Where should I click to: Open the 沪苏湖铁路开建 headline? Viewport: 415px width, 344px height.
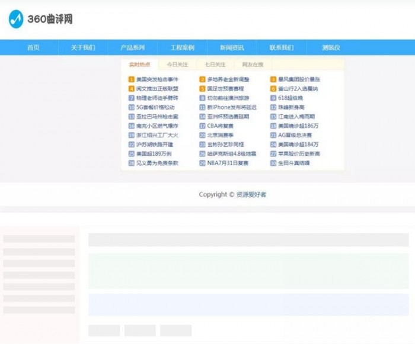pos(155,144)
